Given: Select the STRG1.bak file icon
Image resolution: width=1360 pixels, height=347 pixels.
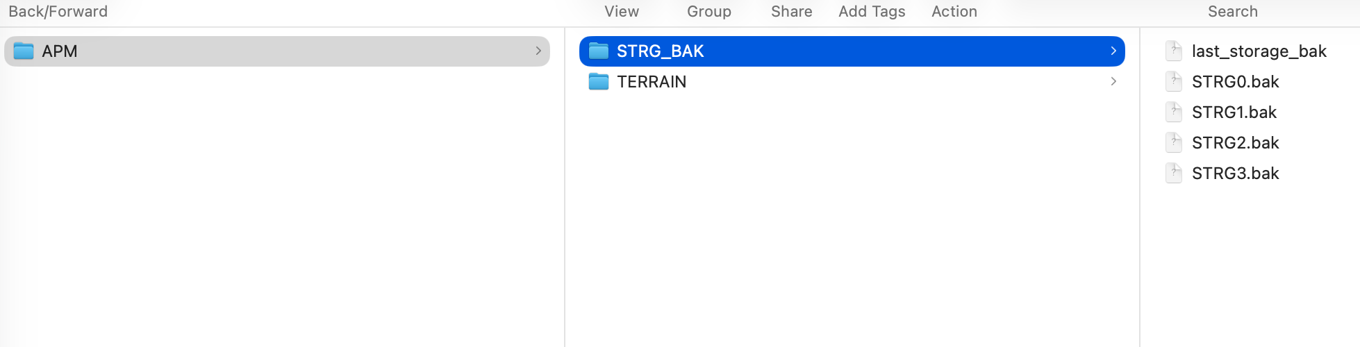Looking at the screenshot, I should pos(1174,112).
